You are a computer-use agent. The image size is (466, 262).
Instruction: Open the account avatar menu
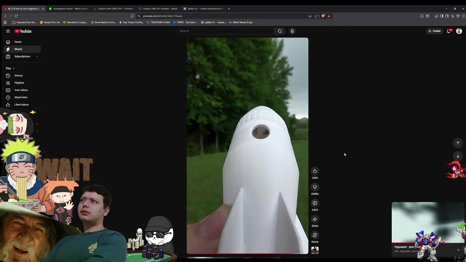click(459, 31)
